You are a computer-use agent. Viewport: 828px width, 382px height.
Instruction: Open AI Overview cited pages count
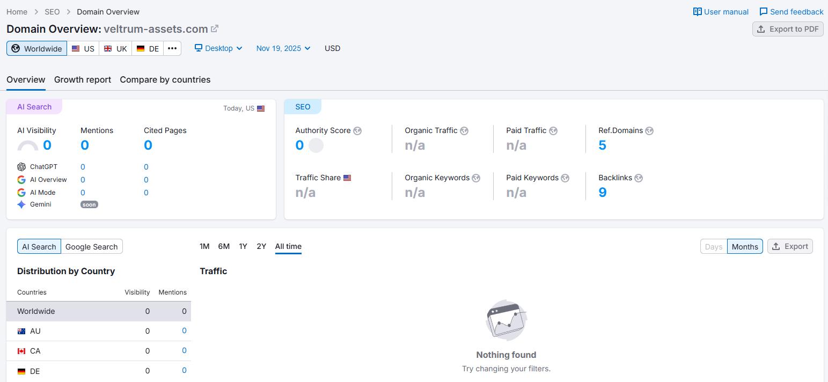[146, 180]
